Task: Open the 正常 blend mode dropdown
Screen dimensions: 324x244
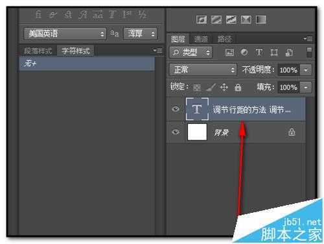Action: [x=203, y=69]
